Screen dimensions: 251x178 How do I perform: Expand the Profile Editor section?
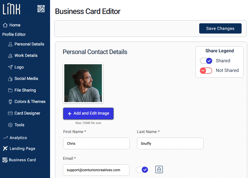pos(14,34)
